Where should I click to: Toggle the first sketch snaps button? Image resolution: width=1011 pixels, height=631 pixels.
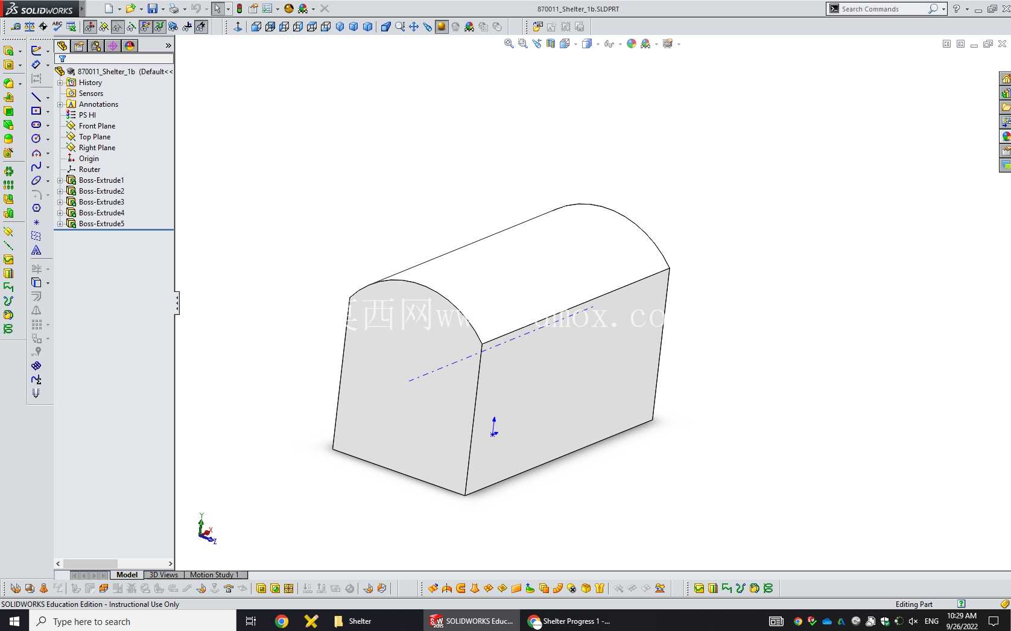tap(90, 27)
